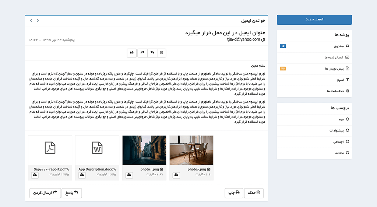
Task: Click the سلام معین greeting line
Action: pos(258,66)
